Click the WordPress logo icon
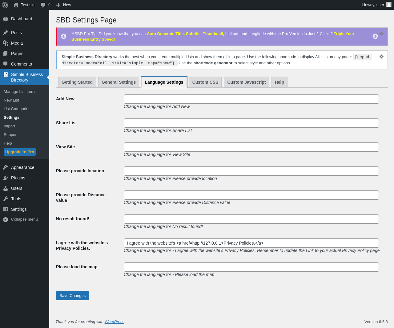This screenshot has width=394, height=328. (5, 5)
